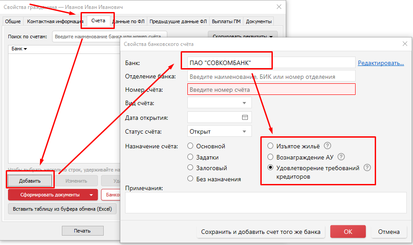Switch to Предыдущие данные ФЛ tab
This screenshot has height=245, width=413.
tap(178, 21)
